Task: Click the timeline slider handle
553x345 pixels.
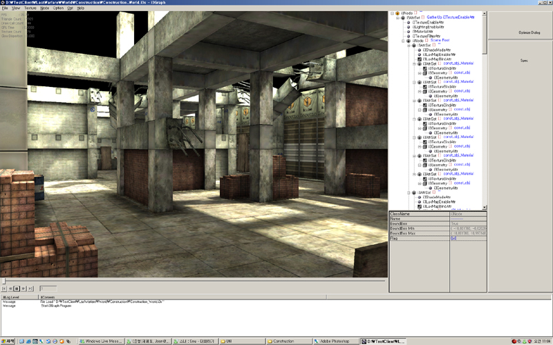Action: click(4, 281)
